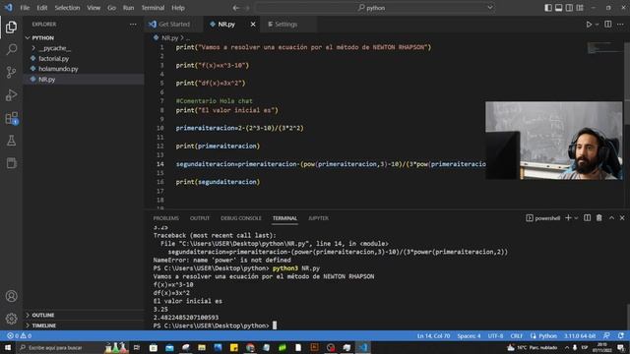Open the Search view in activity bar
This screenshot has width=630, height=354.
click(11, 49)
